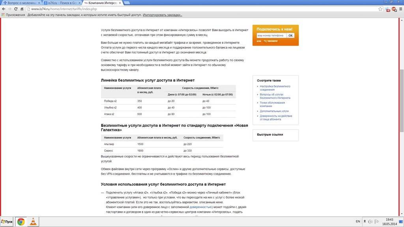
Task: Click the до 330 speed cell
Action: pyautogui.click(x=187, y=151)
